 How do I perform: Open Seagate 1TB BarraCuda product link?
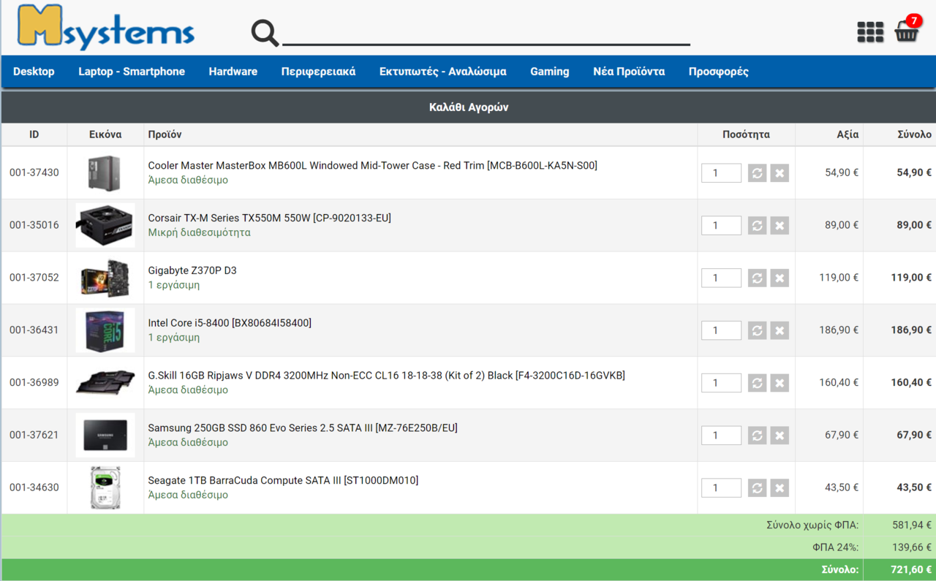coord(283,481)
